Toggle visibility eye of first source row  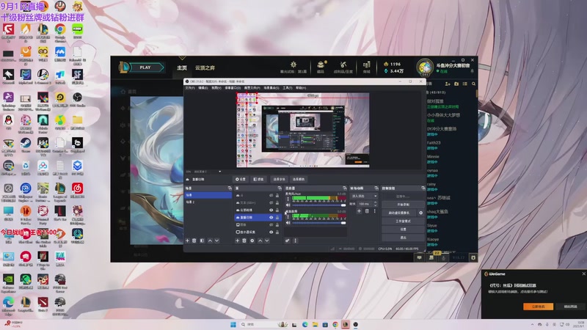(271, 195)
